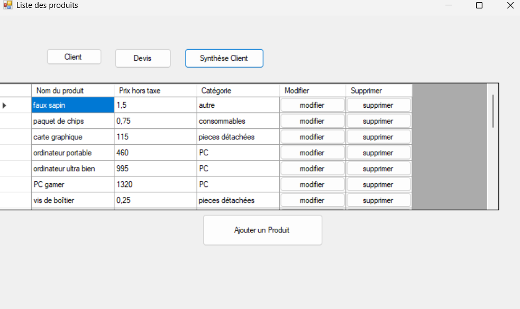The height and width of the screenshot is (309, 520).
Task: Click modifier for carte graphique
Action: [x=312, y=137]
